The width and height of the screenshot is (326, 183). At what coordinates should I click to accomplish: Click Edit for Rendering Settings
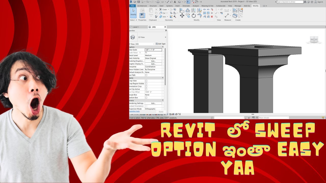pyautogui.click(x=153, y=103)
